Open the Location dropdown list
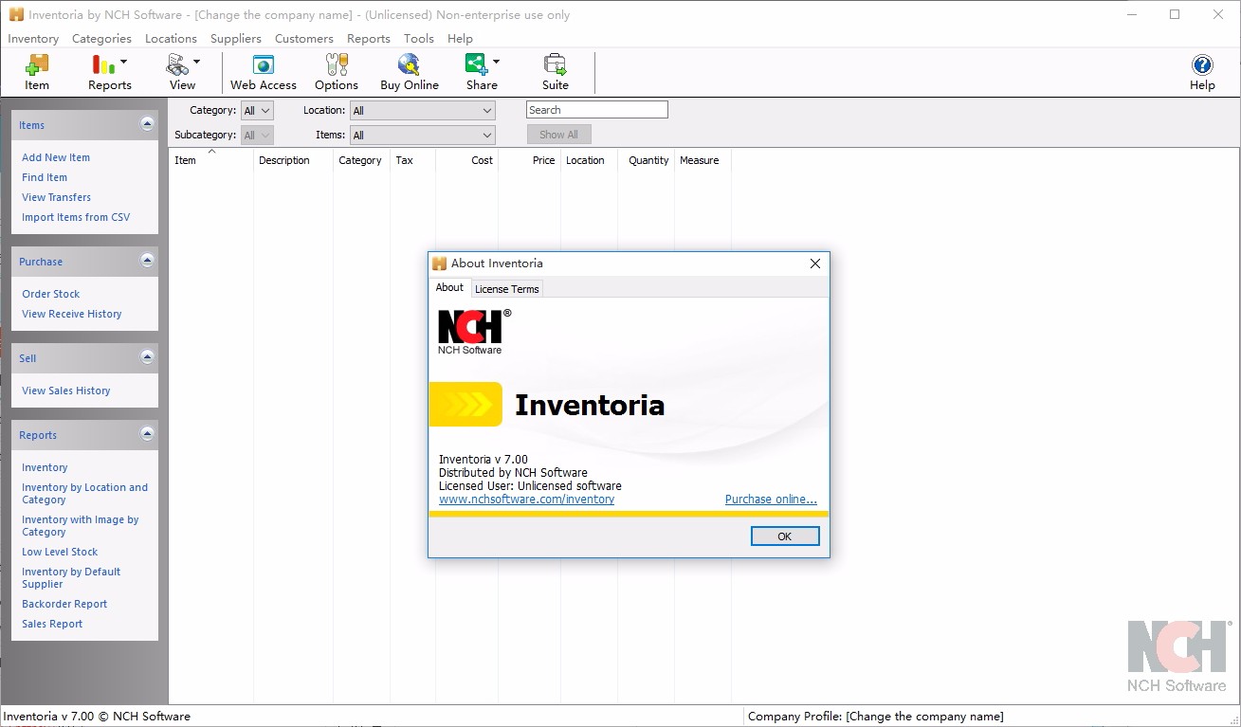This screenshot has height=727, width=1241. coord(488,109)
